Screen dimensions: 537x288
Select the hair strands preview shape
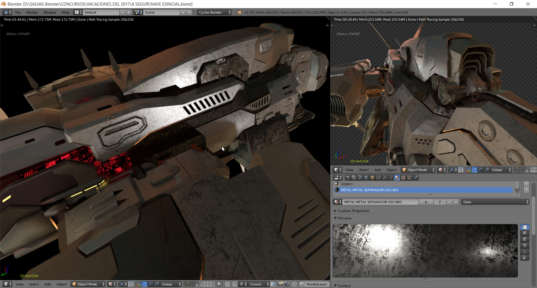[525, 252]
